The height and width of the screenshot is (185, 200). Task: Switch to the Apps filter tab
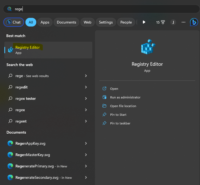45,22
